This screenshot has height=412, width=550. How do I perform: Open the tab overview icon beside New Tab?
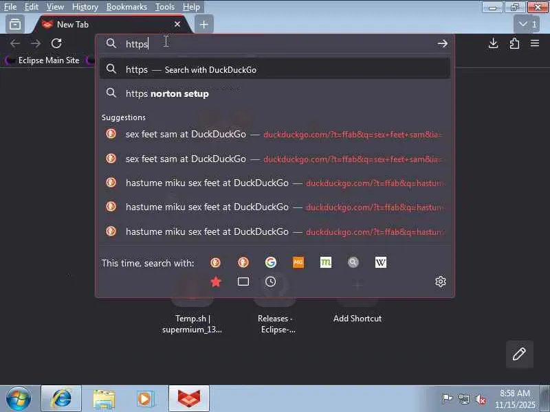coord(15,25)
